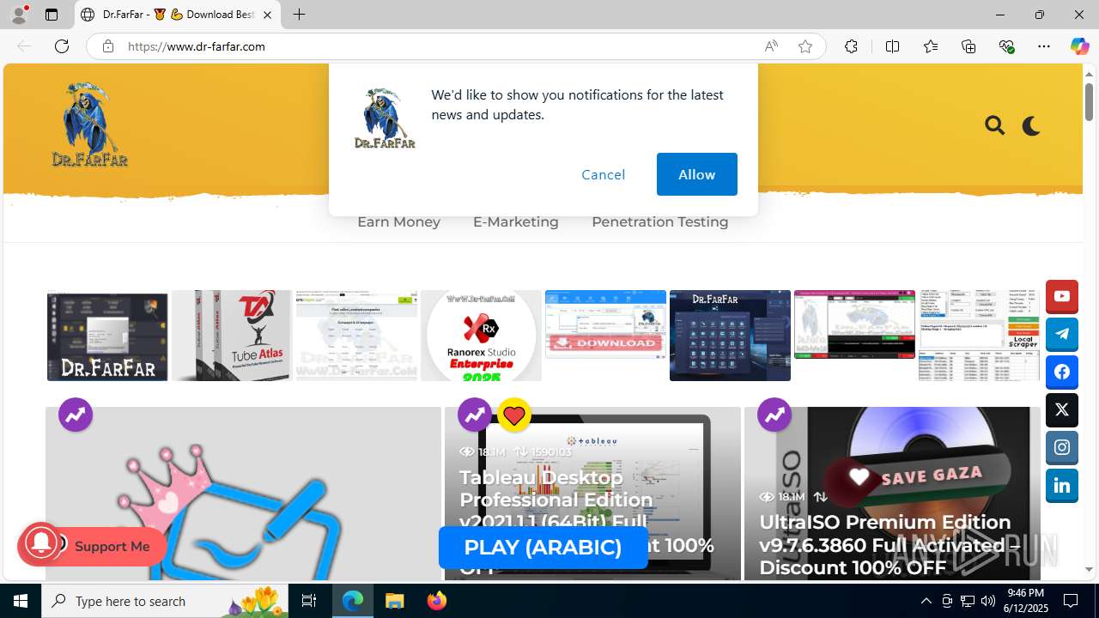Click the PLAY (ARABIC) button
Viewport: 1099px width, 618px height.
(543, 548)
